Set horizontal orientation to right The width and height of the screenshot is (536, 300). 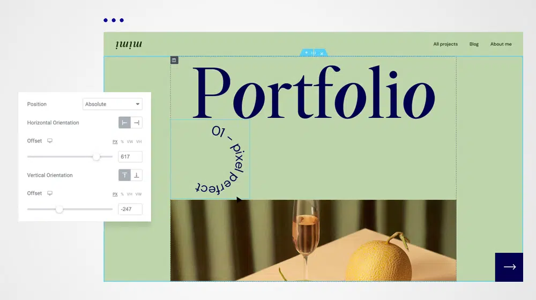[136, 123]
